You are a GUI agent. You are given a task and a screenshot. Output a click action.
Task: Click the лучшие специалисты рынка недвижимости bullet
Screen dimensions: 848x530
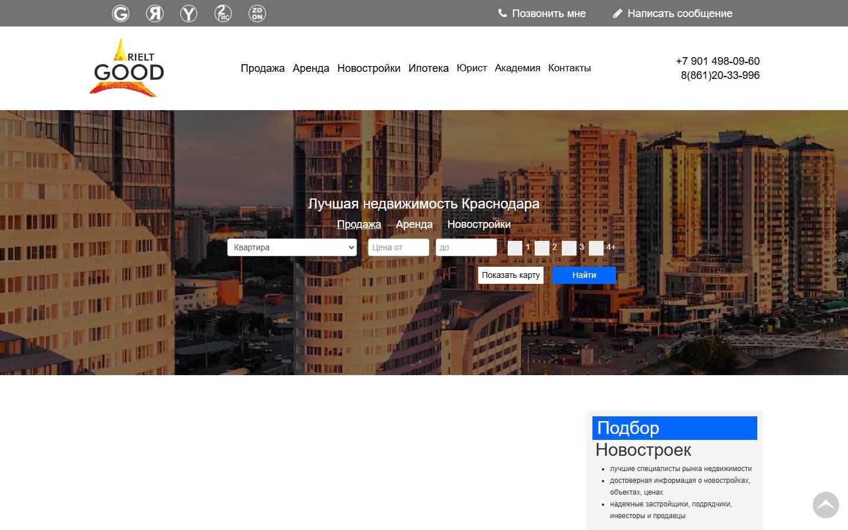click(x=681, y=469)
